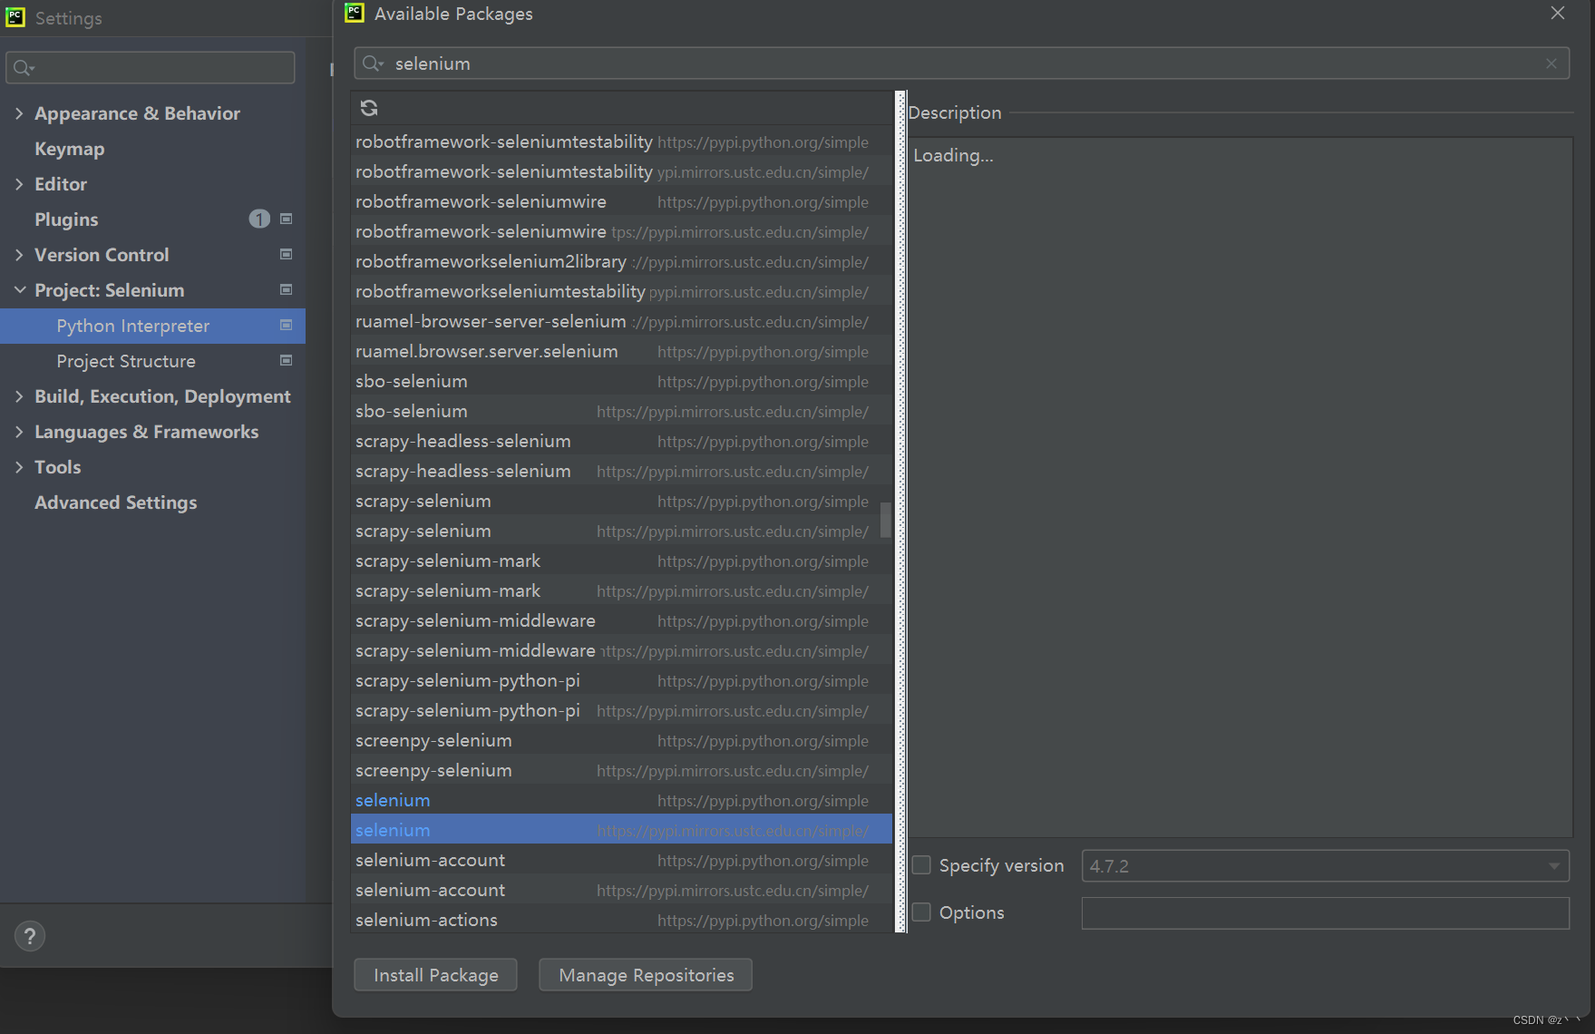The width and height of the screenshot is (1595, 1034).
Task: Select highlighted selenium from ustc mirror
Action: (621, 830)
